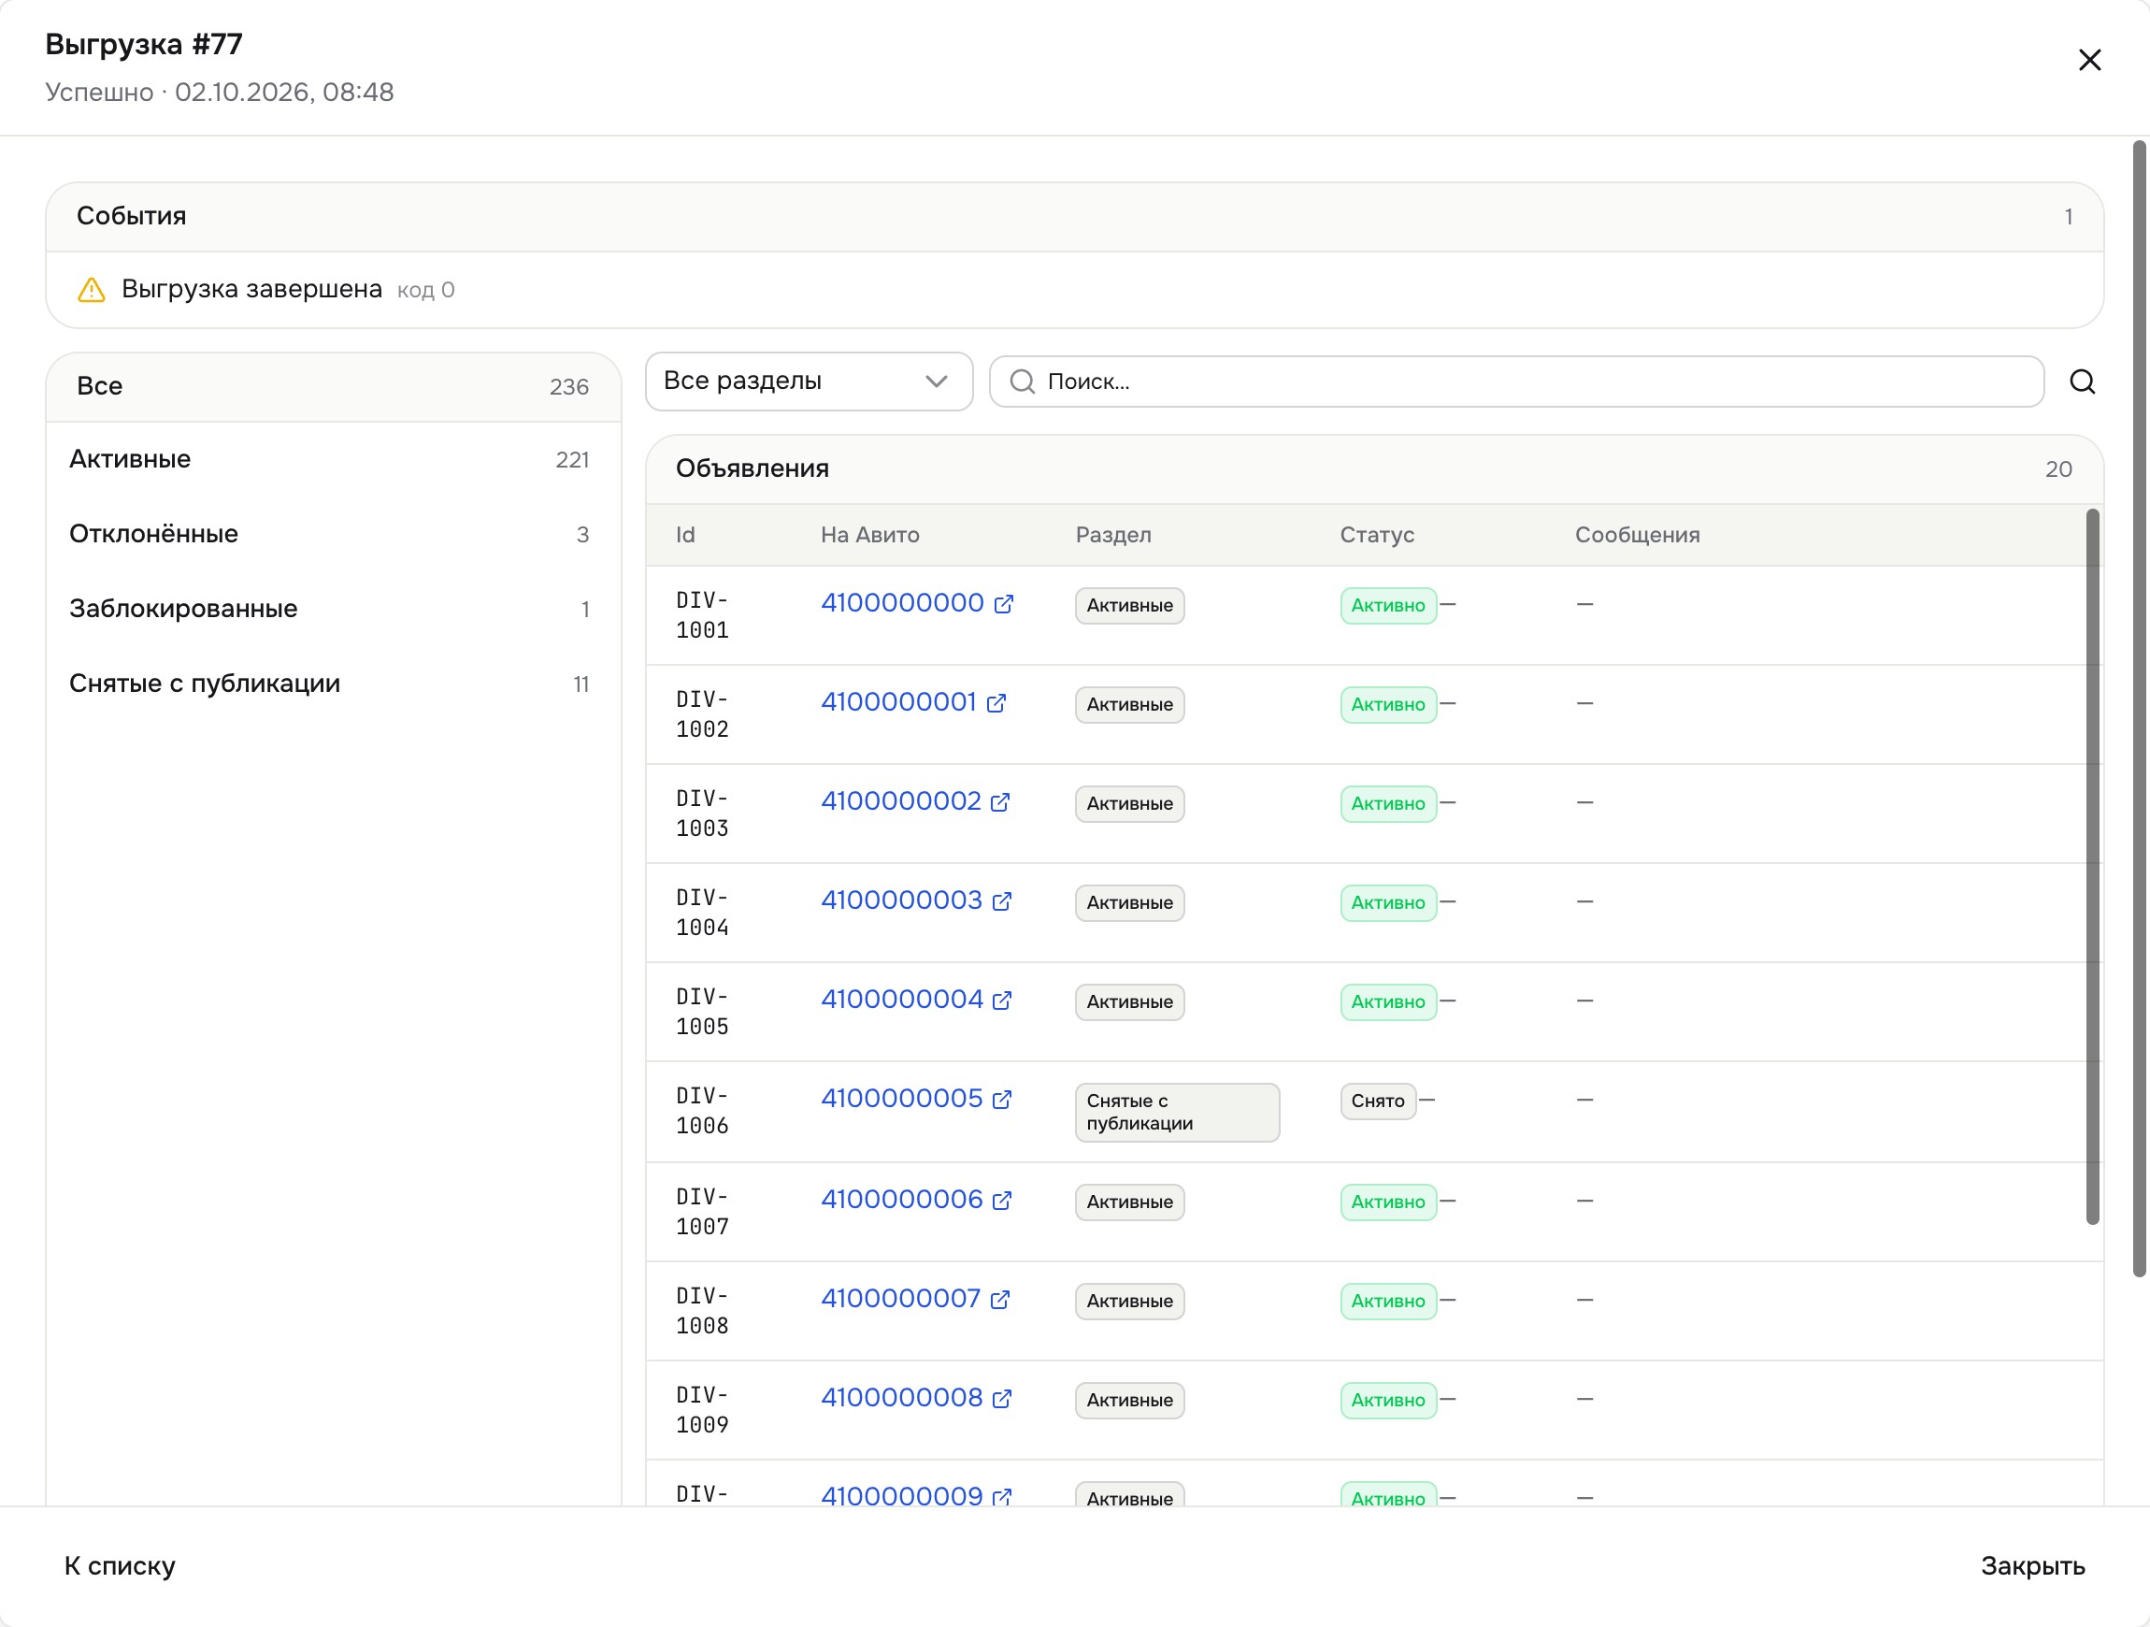Open Avito link 4100000005
Screen dimensions: 2150x1627
click(902, 1099)
